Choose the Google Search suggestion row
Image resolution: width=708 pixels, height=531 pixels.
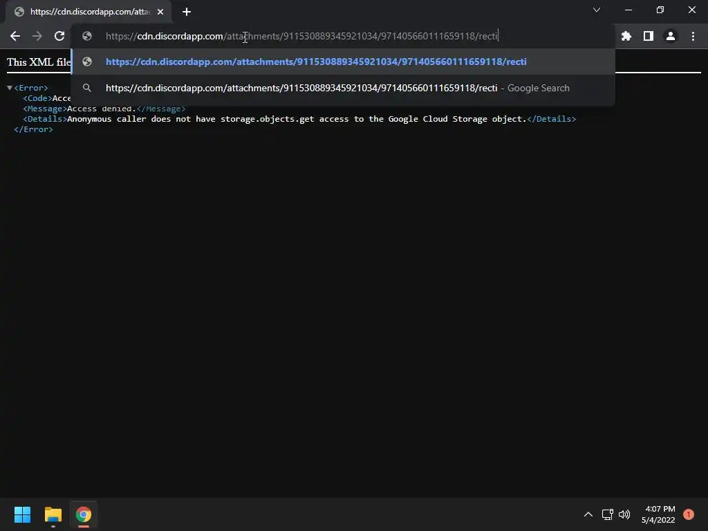[344, 88]
